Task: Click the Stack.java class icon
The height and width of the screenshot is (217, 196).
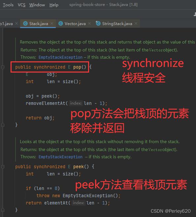Action: point(25,23)
